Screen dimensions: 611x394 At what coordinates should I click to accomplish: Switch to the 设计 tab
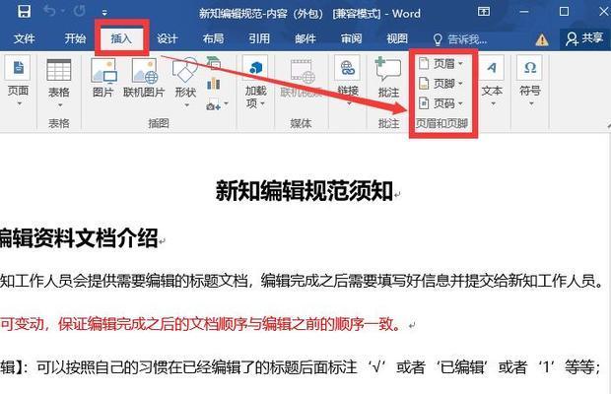pyautogui.click(x=168, y=38)
